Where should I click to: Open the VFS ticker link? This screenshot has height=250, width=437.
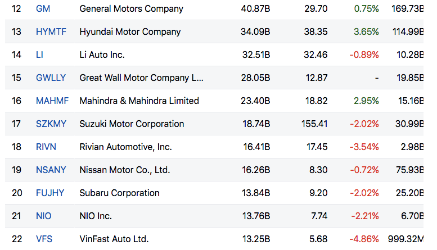[44, 239]
